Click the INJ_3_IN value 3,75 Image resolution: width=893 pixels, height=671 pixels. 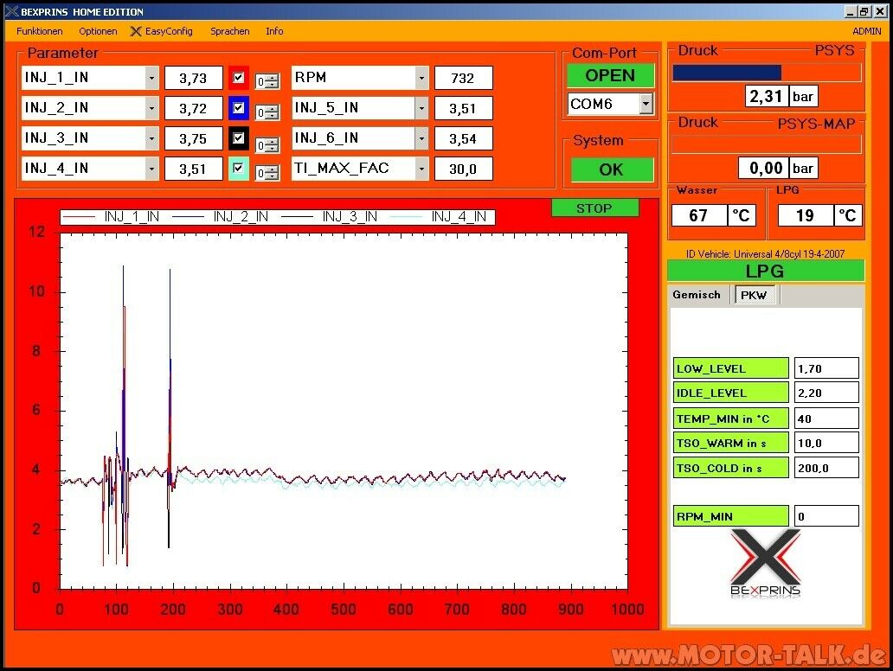pyautogui.click(x=193, y=138)
